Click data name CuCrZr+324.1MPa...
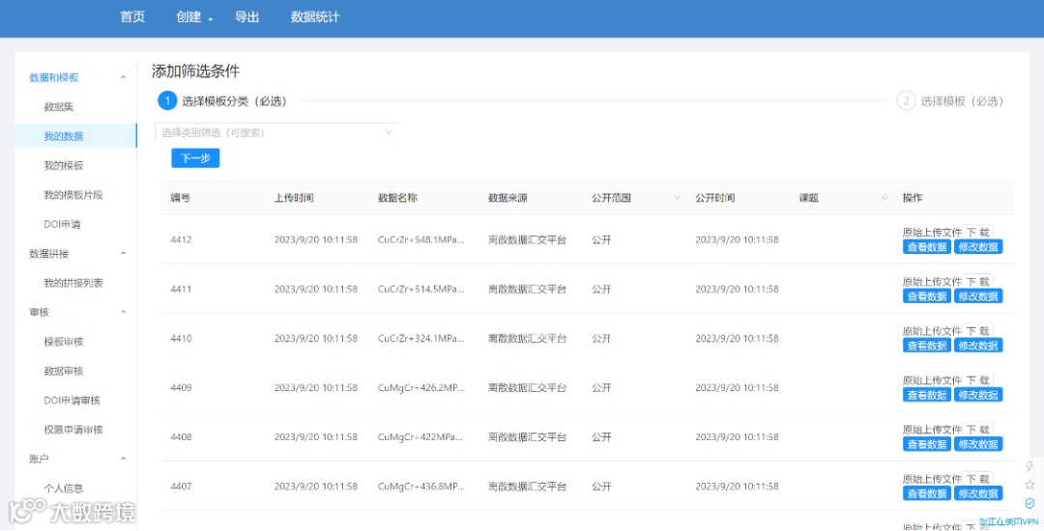This screenshot has height=531, width=1044. [420, 338]
